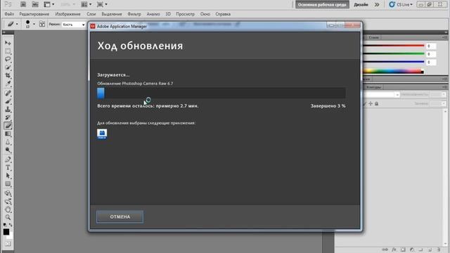Image resolution: width=450 pixels, height=253 pixels.
Task: Choose the Дизайн workspace
Action: pyautogui.click(x=361, y=5)
